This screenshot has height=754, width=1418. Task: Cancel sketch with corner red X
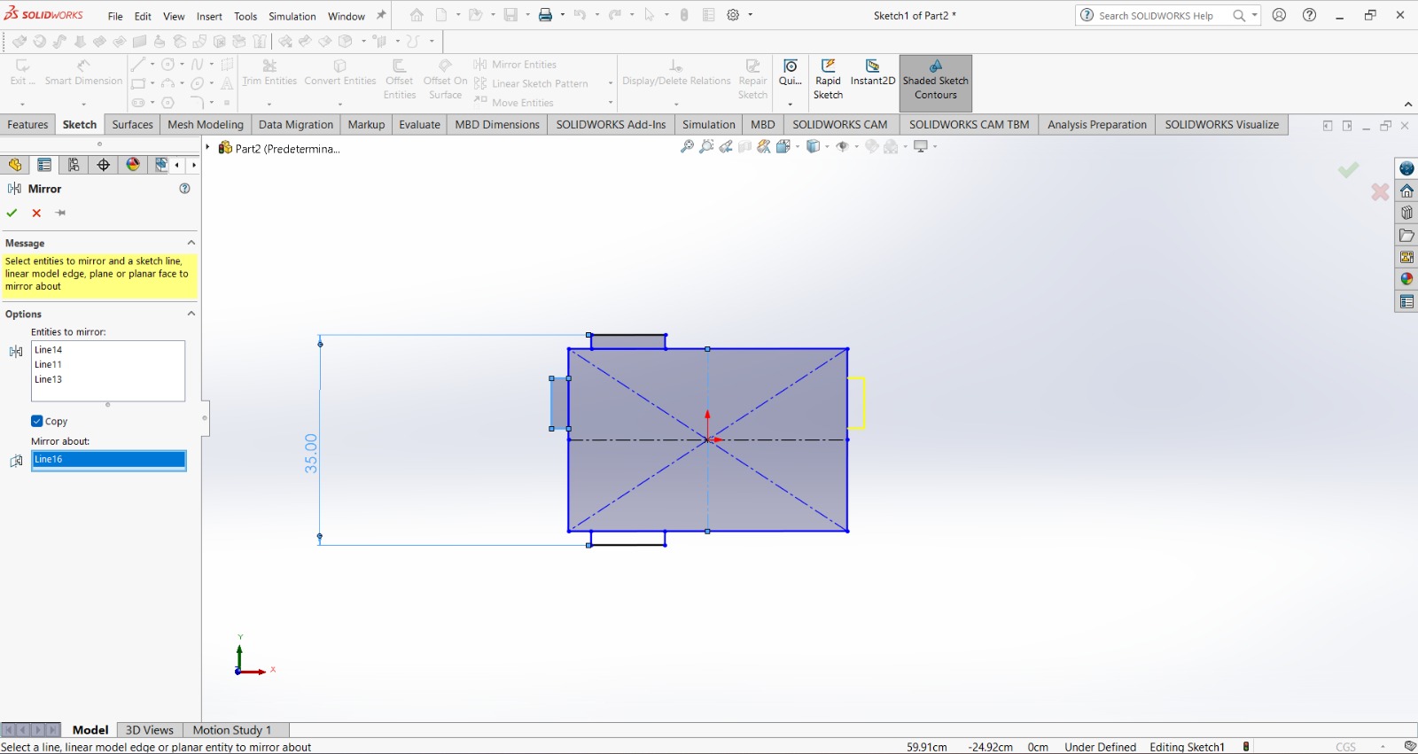pos(1380,191)
